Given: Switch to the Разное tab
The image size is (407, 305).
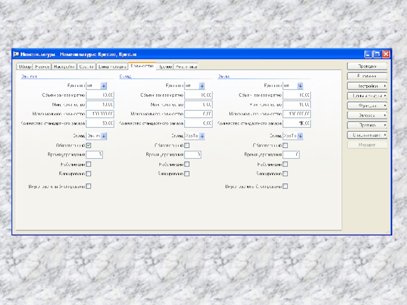Looking at the screenshot, I should click(42, 67).
